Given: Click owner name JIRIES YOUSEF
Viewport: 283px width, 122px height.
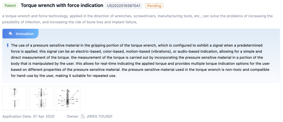Looking at the screenshot, I should coord(99,117).
